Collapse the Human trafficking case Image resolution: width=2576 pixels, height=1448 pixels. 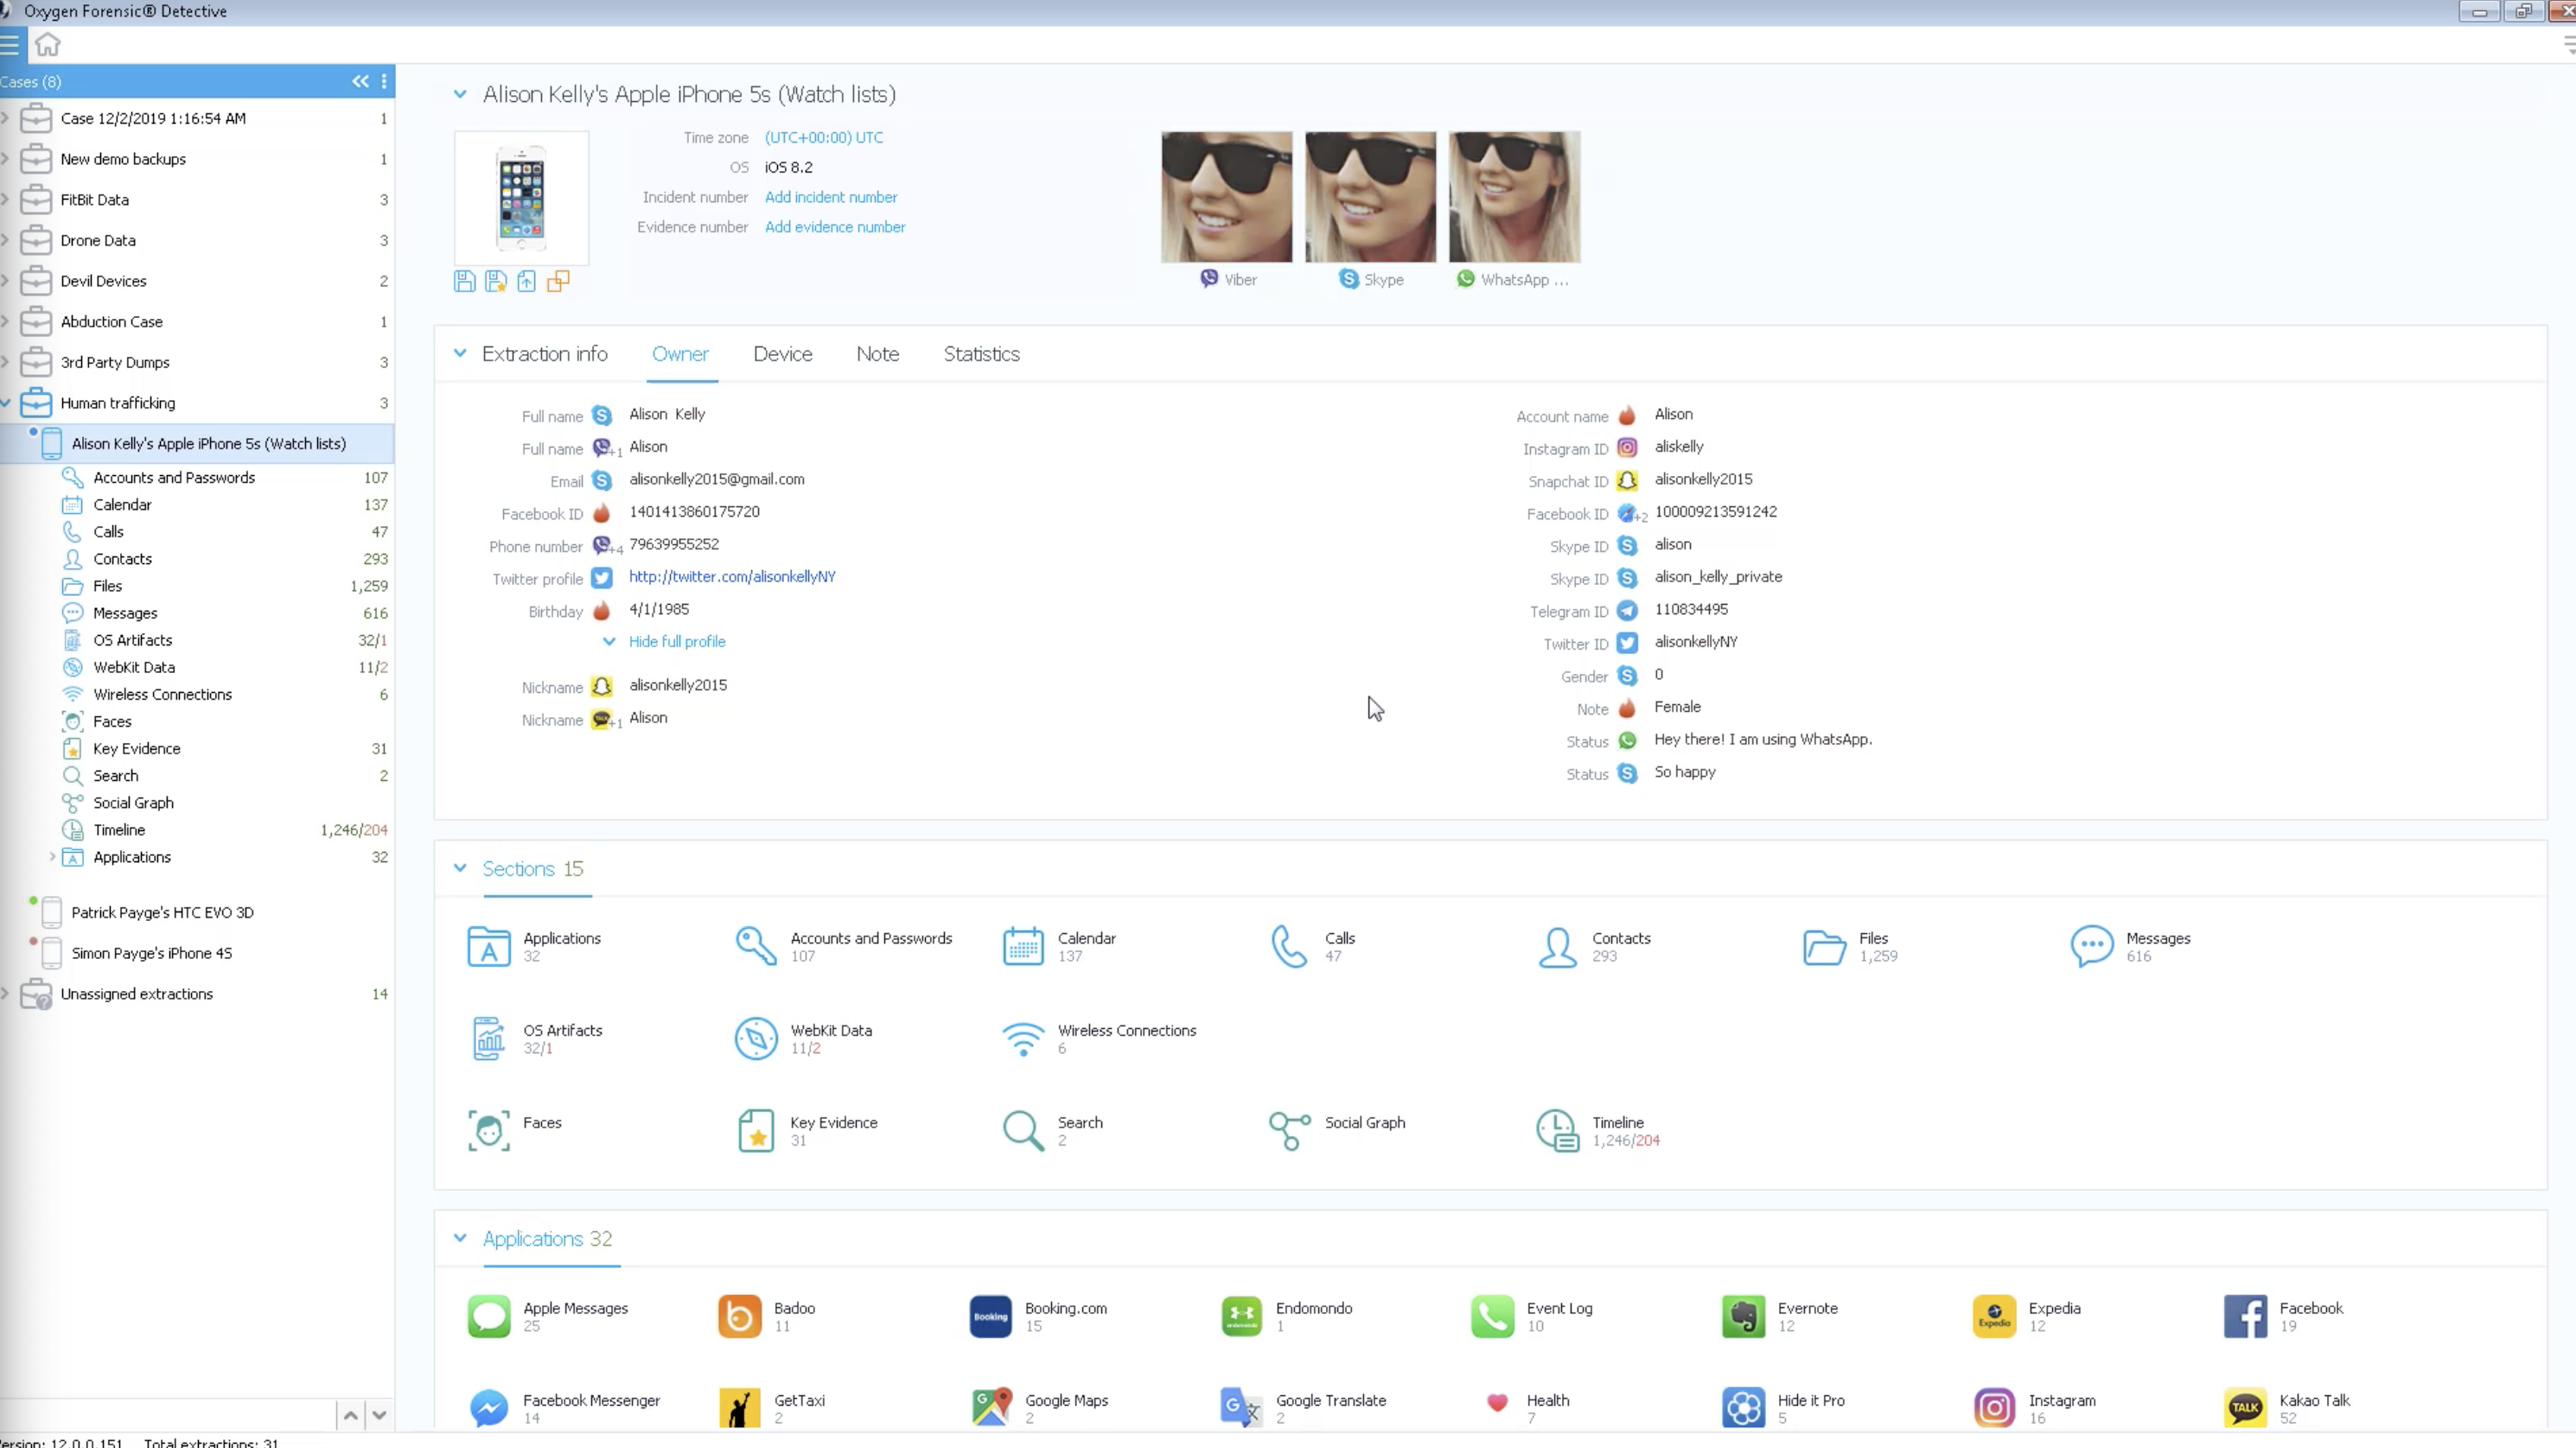[x=6, y=403]
